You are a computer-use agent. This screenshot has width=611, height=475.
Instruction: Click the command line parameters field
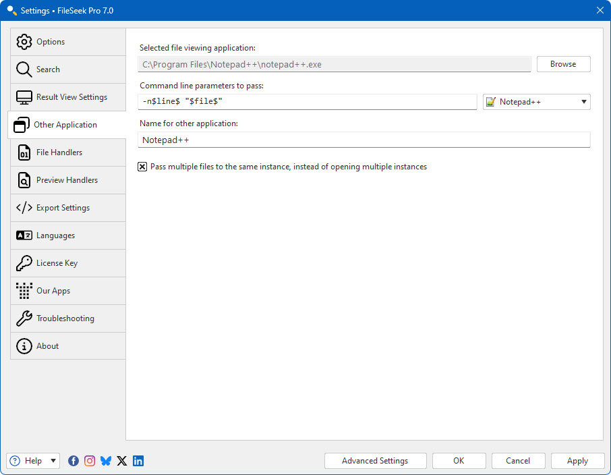point(308,102)
